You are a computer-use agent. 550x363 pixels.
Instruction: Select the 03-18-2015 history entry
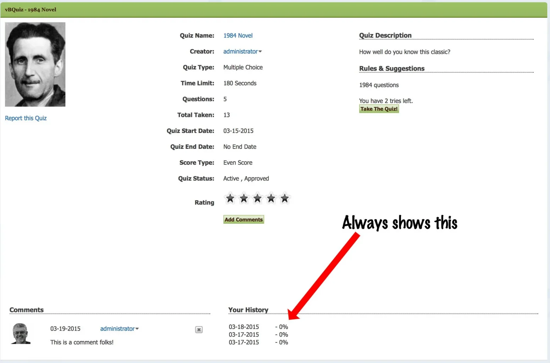click(x=244, y=327)
